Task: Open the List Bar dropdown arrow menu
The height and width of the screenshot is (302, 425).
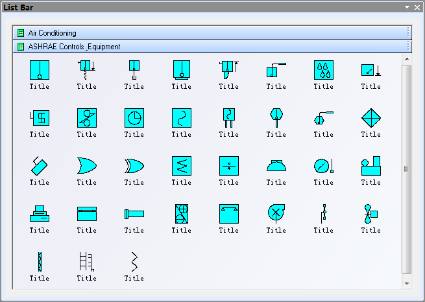Action: [x=407, y=7]
